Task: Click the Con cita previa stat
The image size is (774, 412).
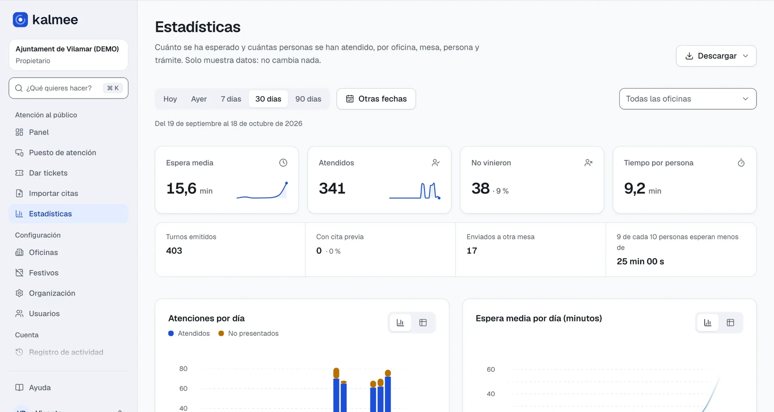Action: [x=380, y=249]
